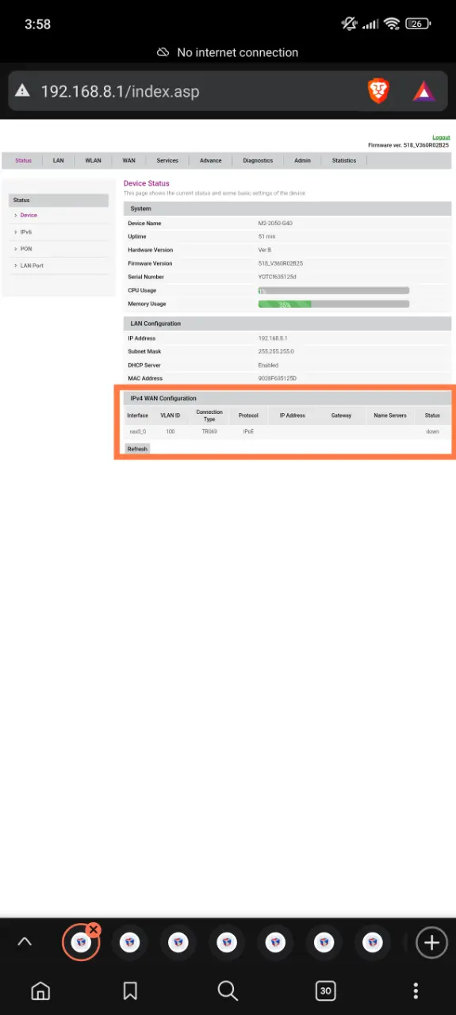Click the Name Servers column header

pyautogui.click(x=390, y=416)
